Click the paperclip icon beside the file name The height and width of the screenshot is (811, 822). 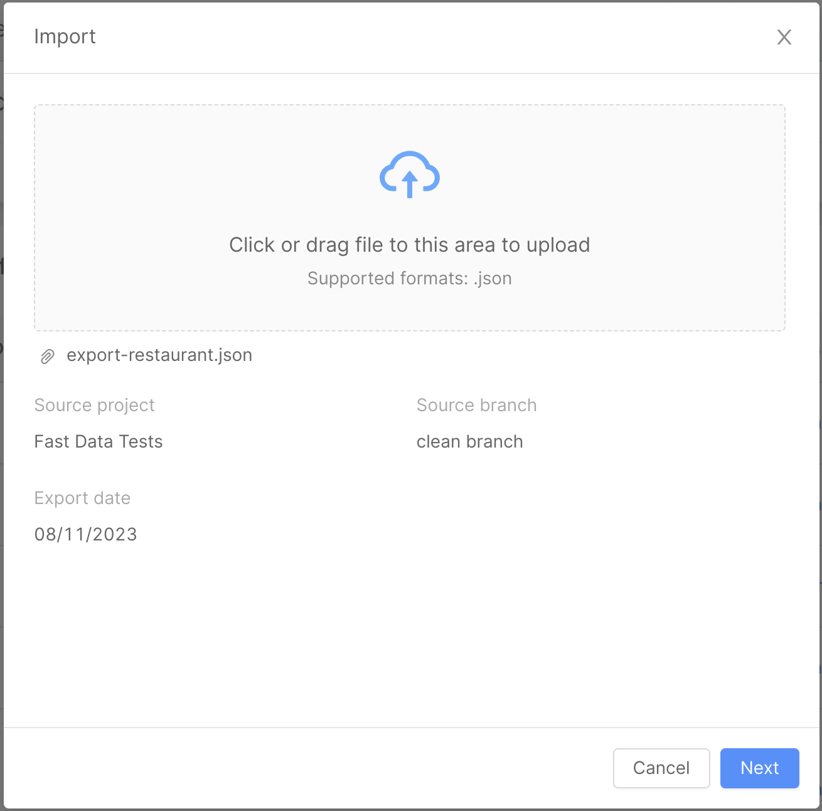[46, 355]
